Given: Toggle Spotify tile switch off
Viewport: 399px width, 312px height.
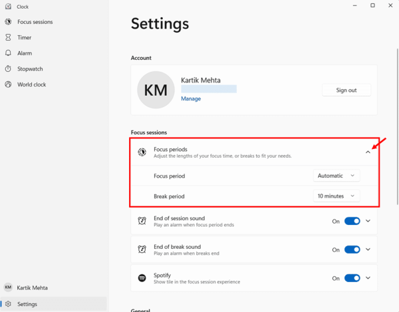Looking at the screenshot, I should coord(352,278).
